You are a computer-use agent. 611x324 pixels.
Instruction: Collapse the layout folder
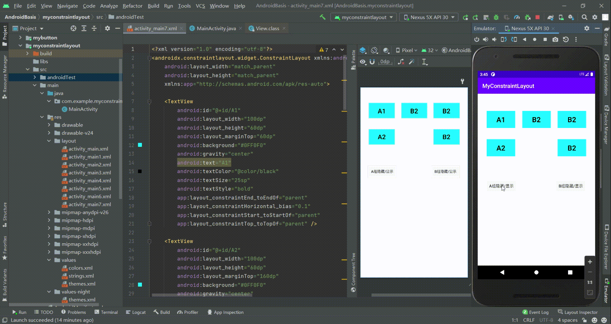(49, 141)
